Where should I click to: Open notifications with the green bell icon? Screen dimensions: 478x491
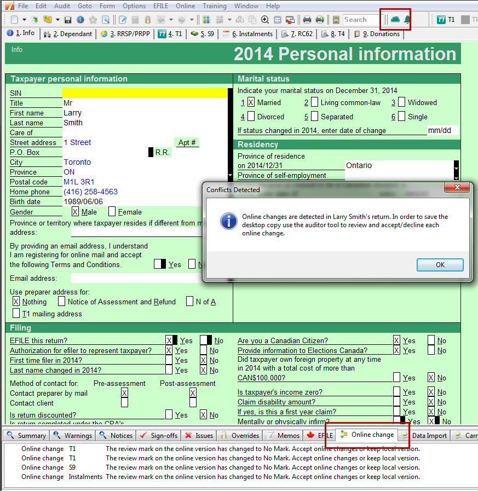point(407,20)
